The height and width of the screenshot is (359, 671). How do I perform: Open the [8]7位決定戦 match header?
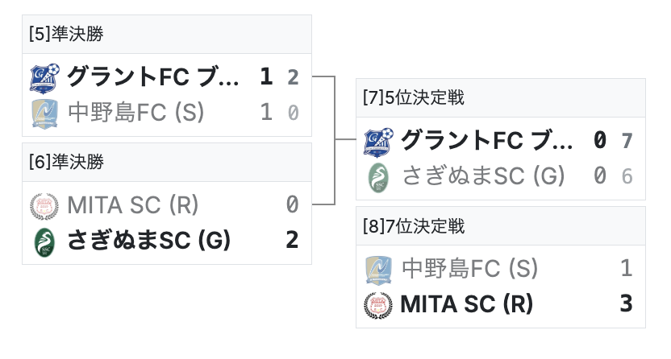[x=414, y=225]
